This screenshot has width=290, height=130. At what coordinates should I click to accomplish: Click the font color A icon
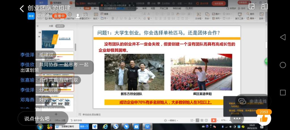130,18
